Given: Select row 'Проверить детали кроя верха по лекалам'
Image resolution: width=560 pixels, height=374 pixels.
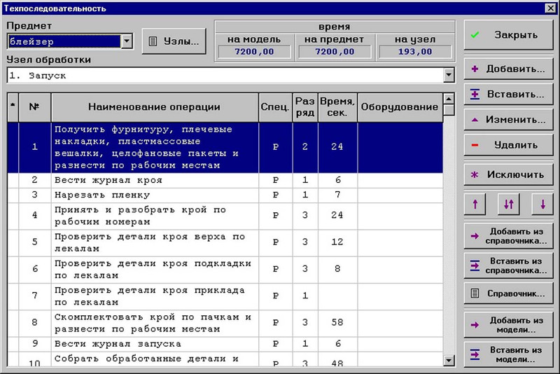Looking at the screenshot, I should pyautogui.click(x=225, y=243).
